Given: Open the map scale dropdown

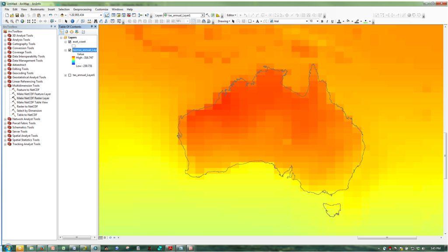Looking at the screenshot, I should (x=101, y=15).
